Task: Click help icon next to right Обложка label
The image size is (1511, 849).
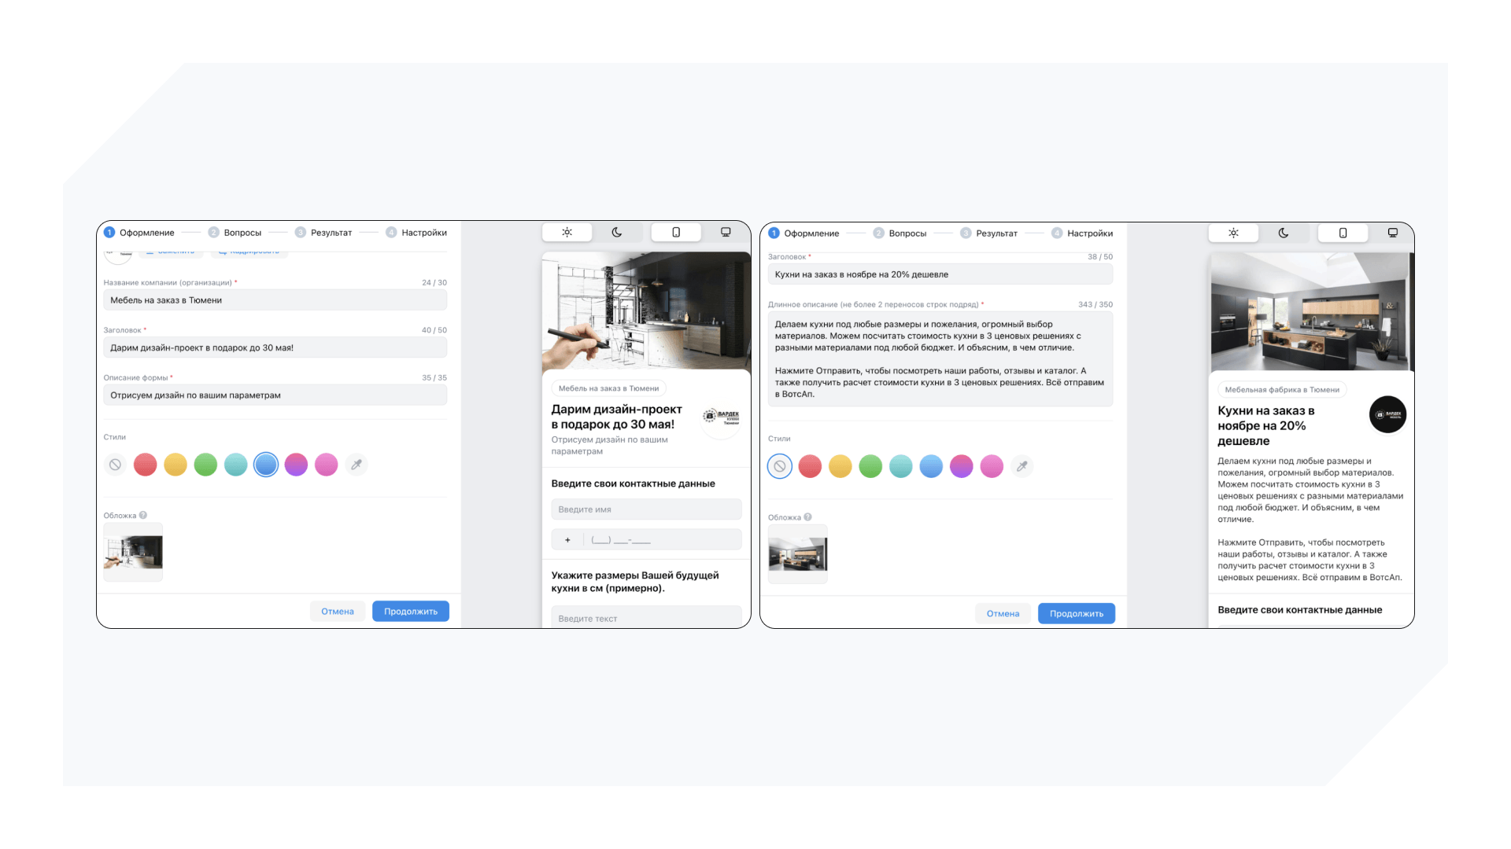Action: coord(808,517)
